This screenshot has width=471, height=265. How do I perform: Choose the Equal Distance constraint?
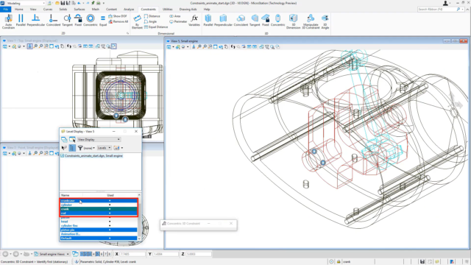[x=156, y=27]
